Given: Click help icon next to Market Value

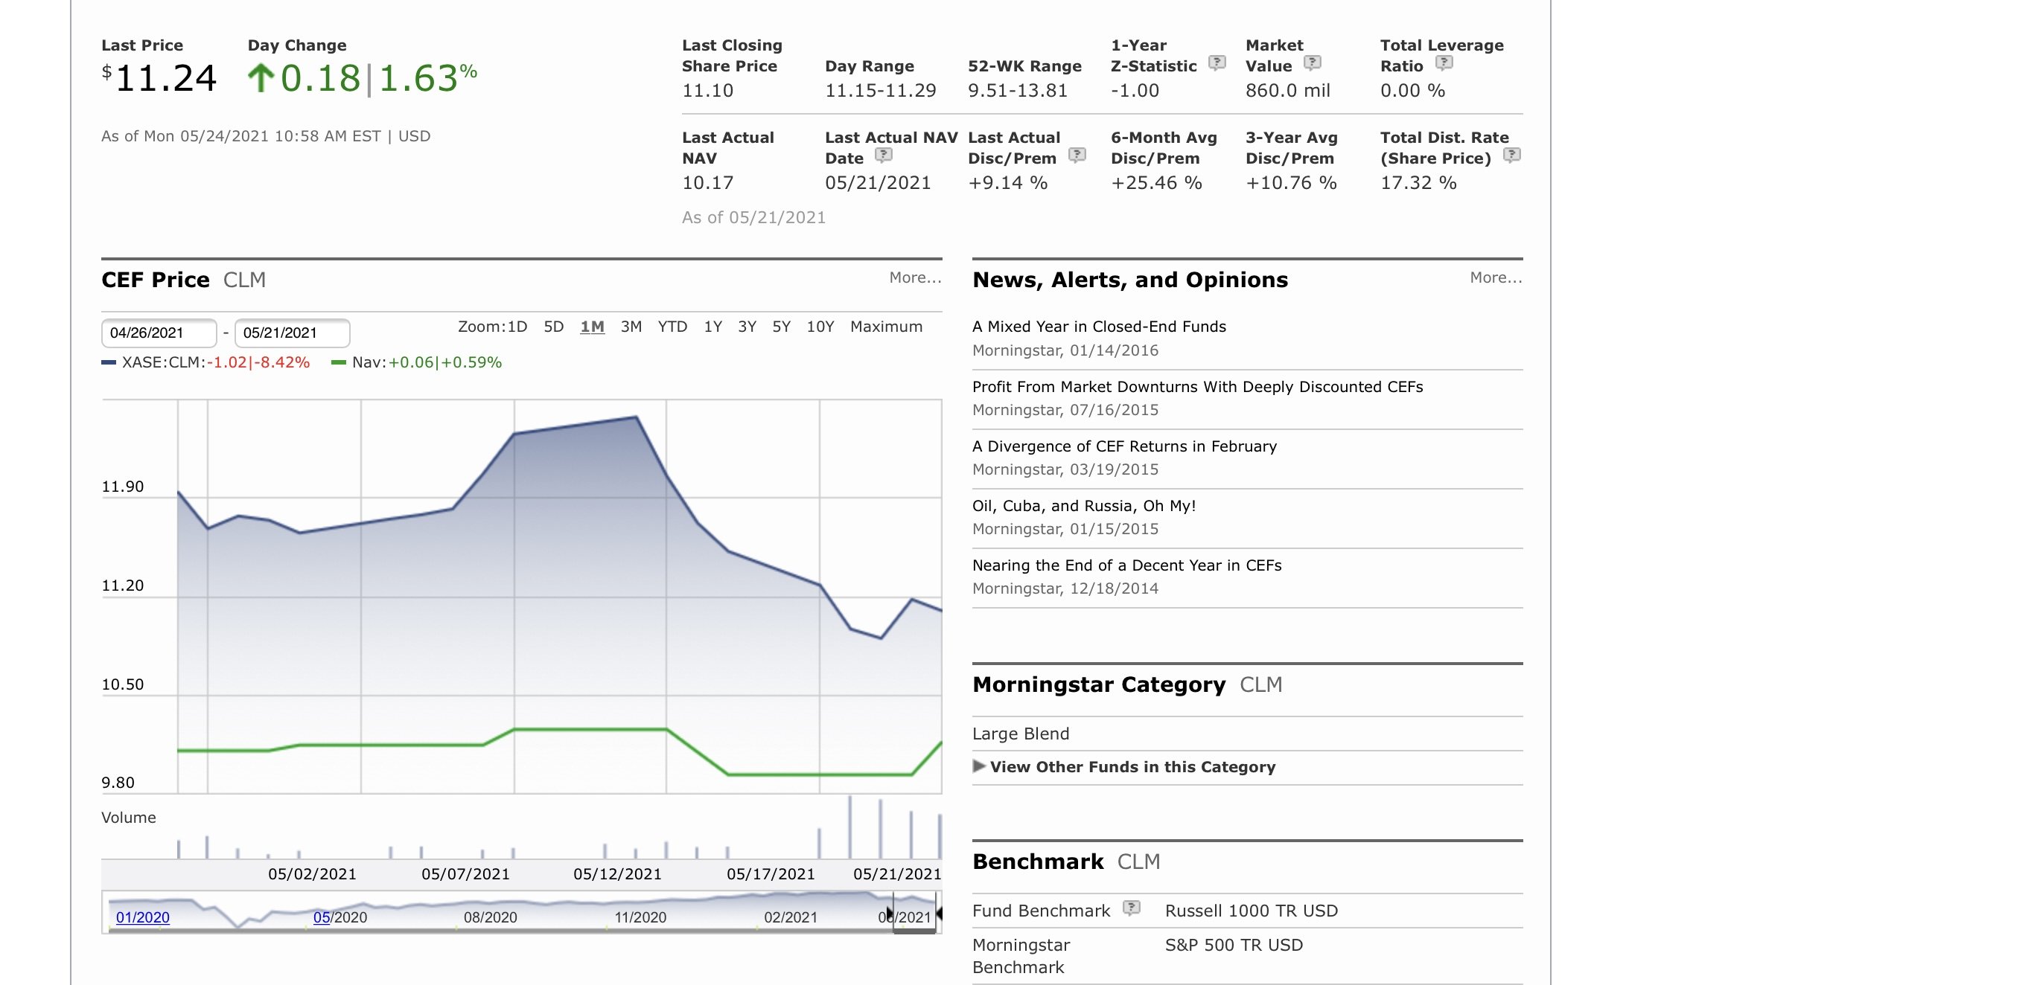Looking at the screenshot, I should pyautogui.click(x=1312, y=62).
